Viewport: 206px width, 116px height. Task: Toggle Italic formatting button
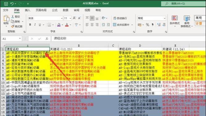(x=35, y=25)
